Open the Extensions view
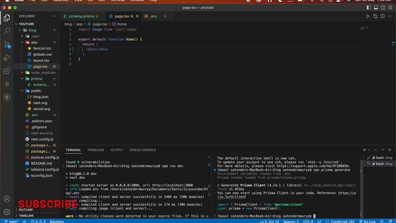 pyautogui.click(x=7, y=71)
